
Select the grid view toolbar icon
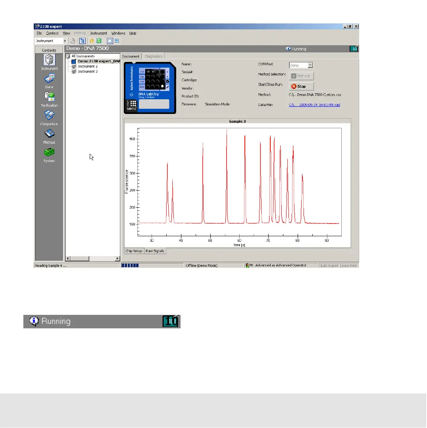[x=117, y=41]
